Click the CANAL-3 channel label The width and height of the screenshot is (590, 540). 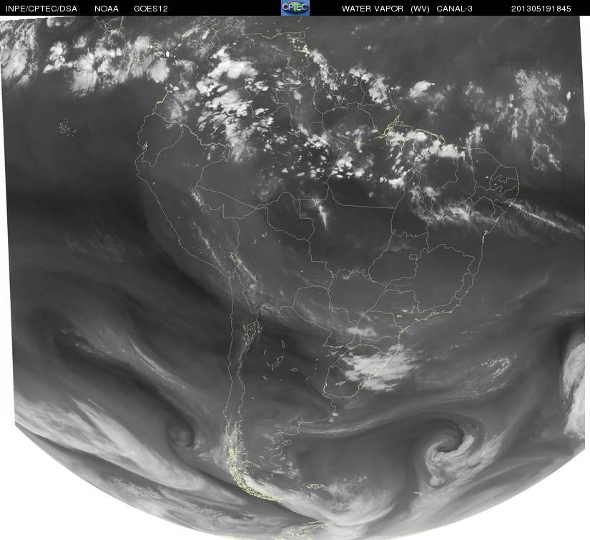[455, 9]
